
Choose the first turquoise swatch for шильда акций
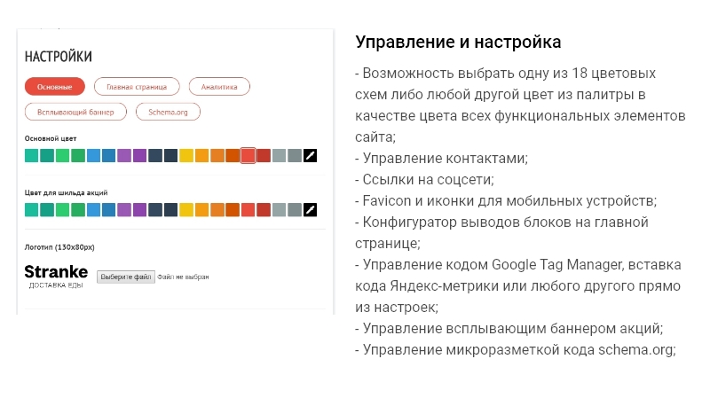[x=31, y=210]
